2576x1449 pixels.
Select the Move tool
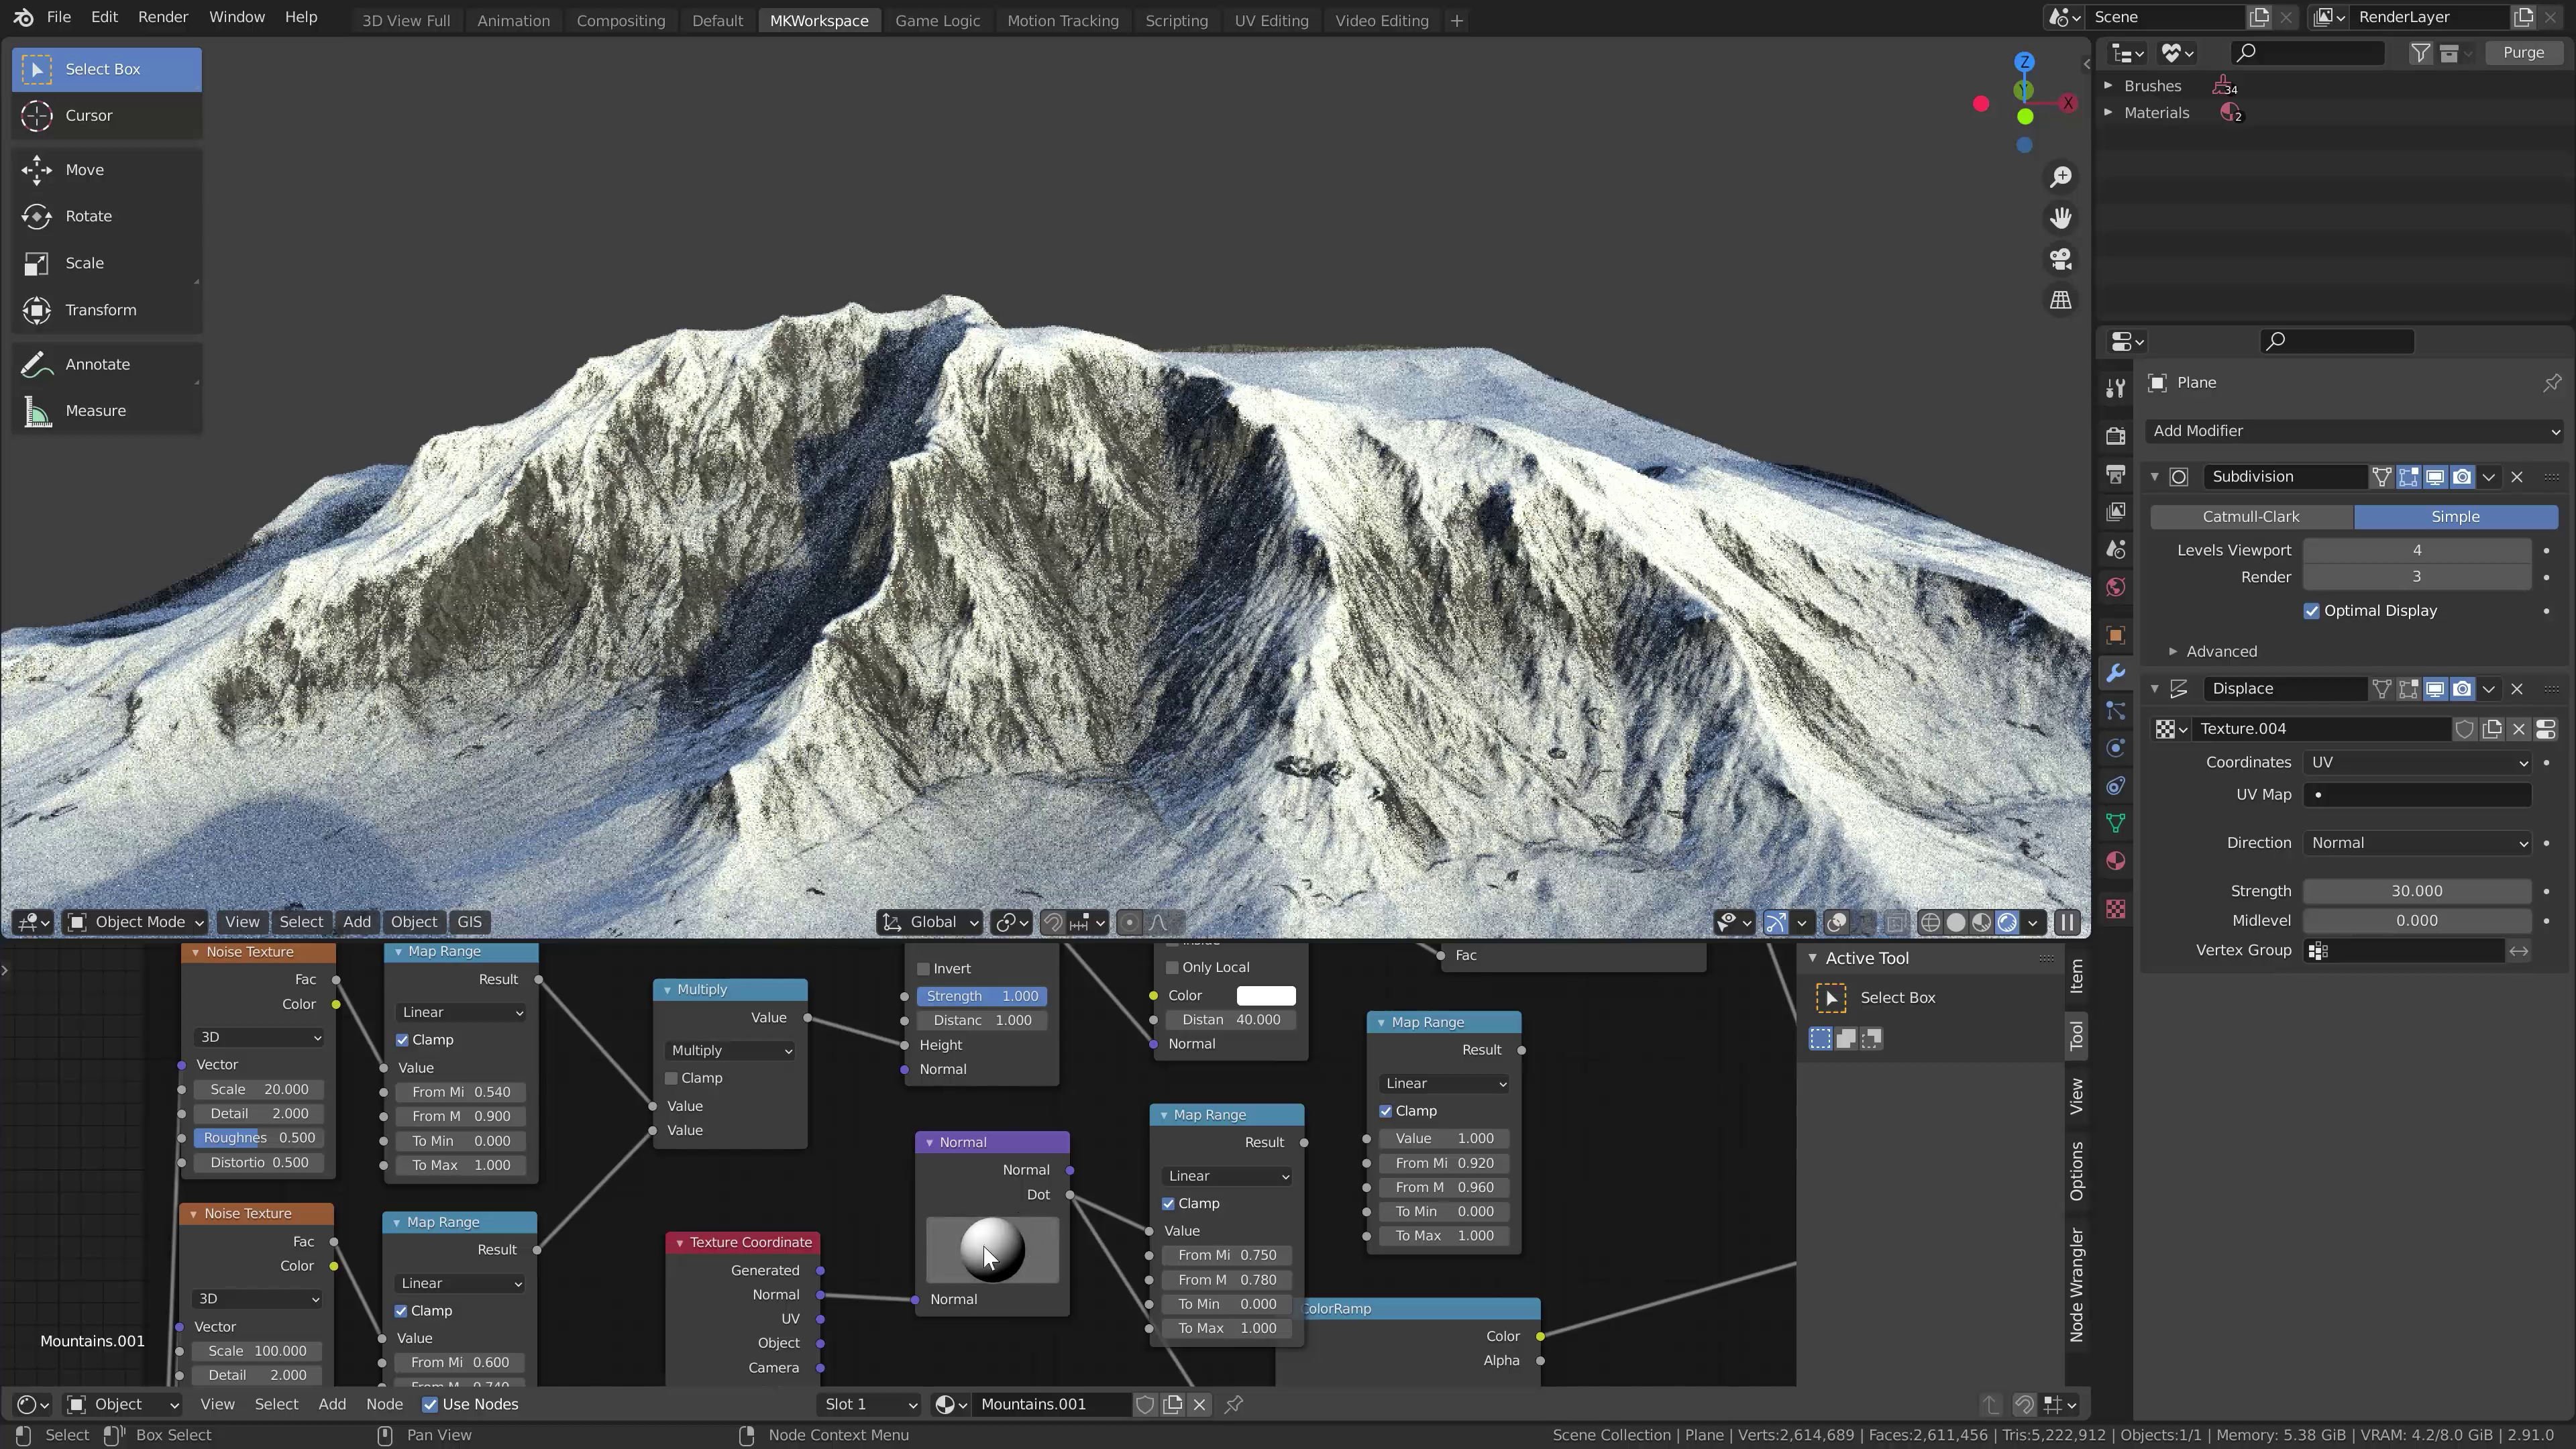[107, 170]
